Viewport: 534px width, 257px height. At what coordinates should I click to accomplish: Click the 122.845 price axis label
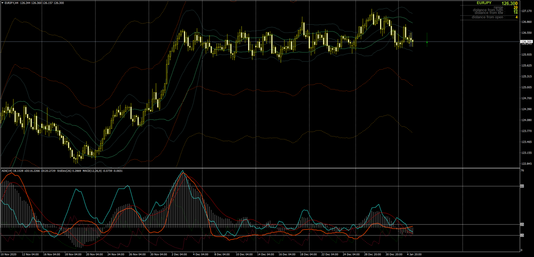tap(526, 164)
